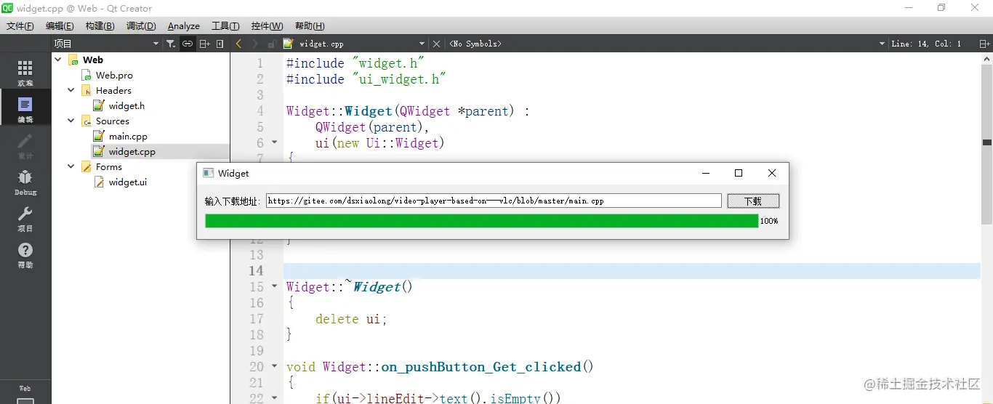Go back with the yellow arrow
The width and height of the screenshot is (993, 404).
pos(238,44)
